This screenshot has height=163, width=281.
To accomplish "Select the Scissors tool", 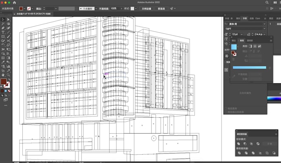I will tap(8, 41).
